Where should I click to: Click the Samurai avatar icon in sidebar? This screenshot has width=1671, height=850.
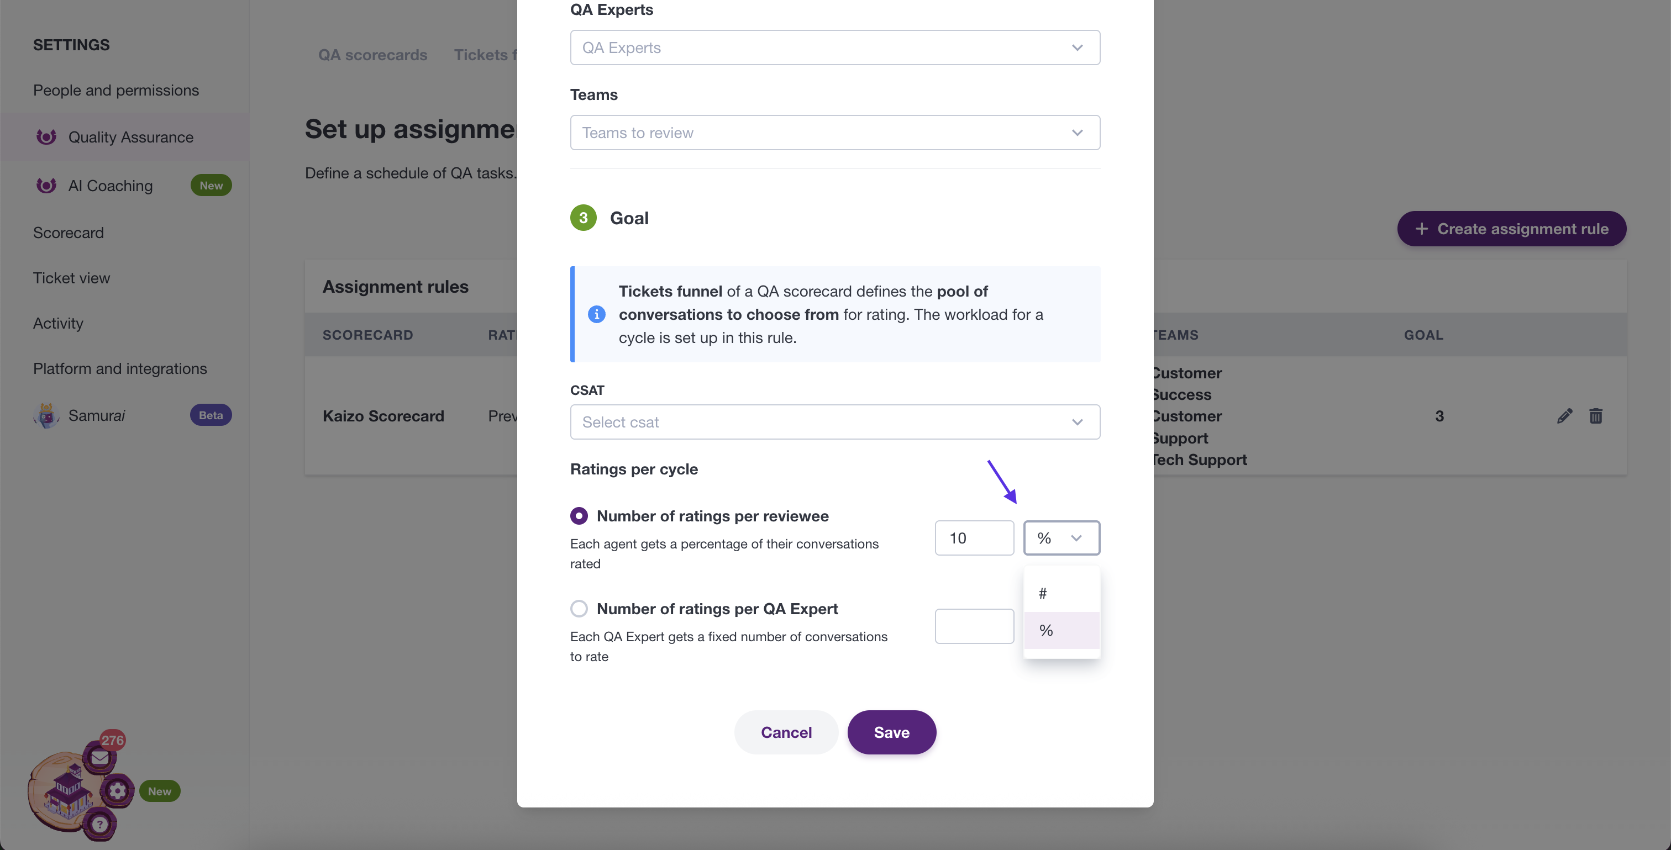pyautogui.click(x=46, y=415)
